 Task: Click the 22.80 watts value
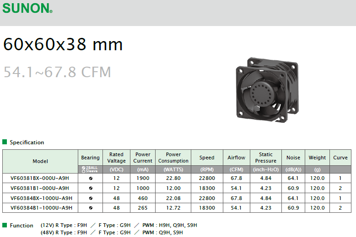point(173,178)
